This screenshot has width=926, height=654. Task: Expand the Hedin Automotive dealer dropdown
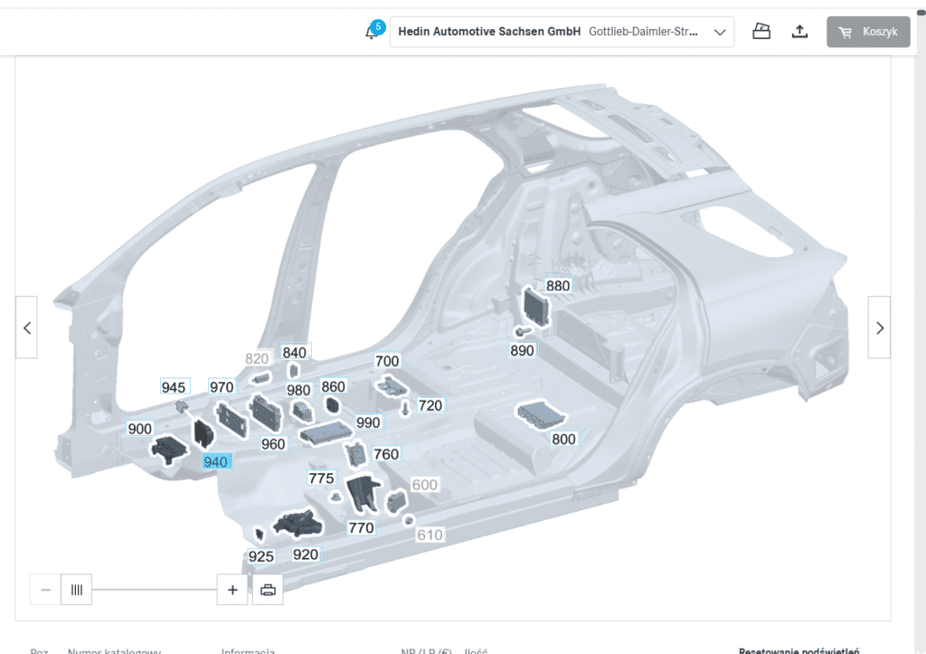(562, 32)
